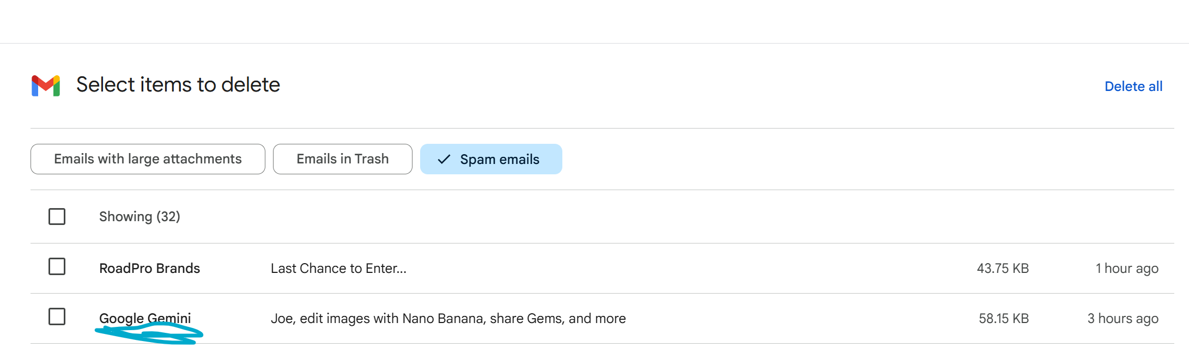Click the sender name 'Google Gemini'
Image resolution: width=1189 pixels, height=347 pixels.
tap(145, 318)
